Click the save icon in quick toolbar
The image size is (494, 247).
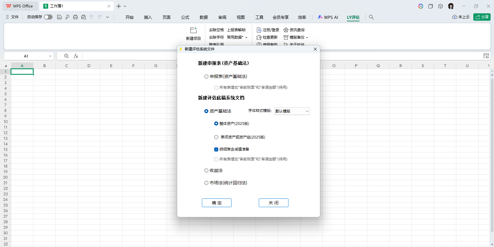[x=59, y=17]
